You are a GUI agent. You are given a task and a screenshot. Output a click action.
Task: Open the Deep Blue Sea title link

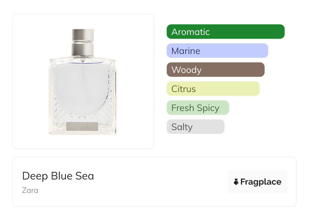58,176
